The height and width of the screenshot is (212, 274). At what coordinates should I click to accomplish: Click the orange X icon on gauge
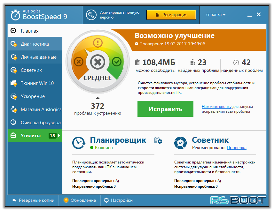[x=79, y=62]
